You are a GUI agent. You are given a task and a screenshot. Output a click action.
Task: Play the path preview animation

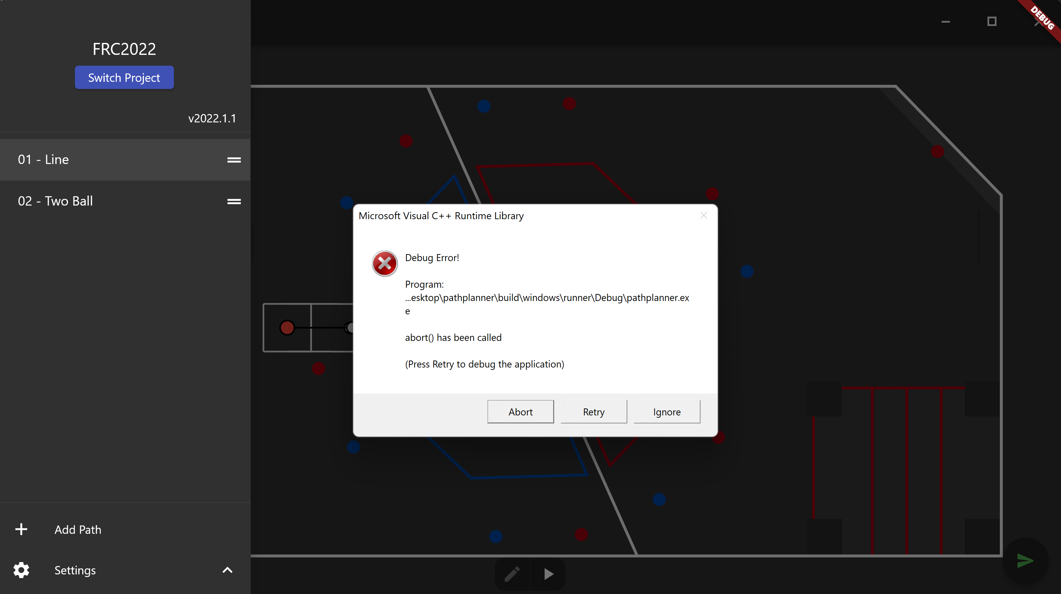coord(548,574)
